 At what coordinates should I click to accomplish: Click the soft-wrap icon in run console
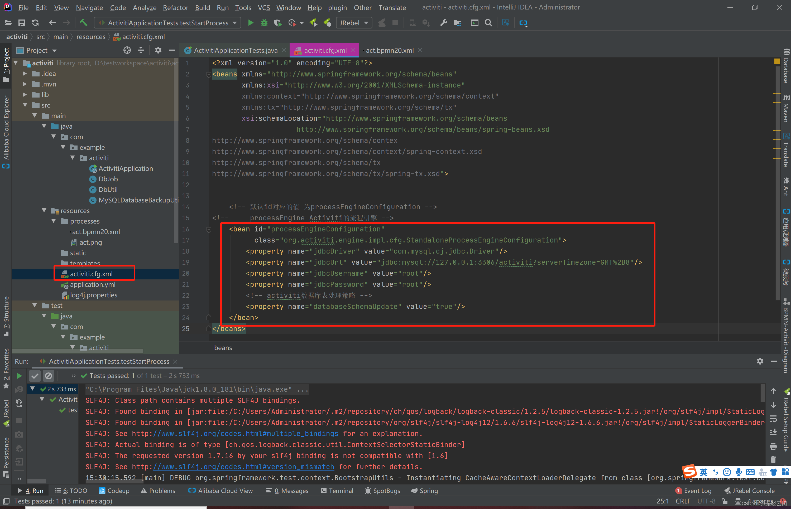coord(773,419)
